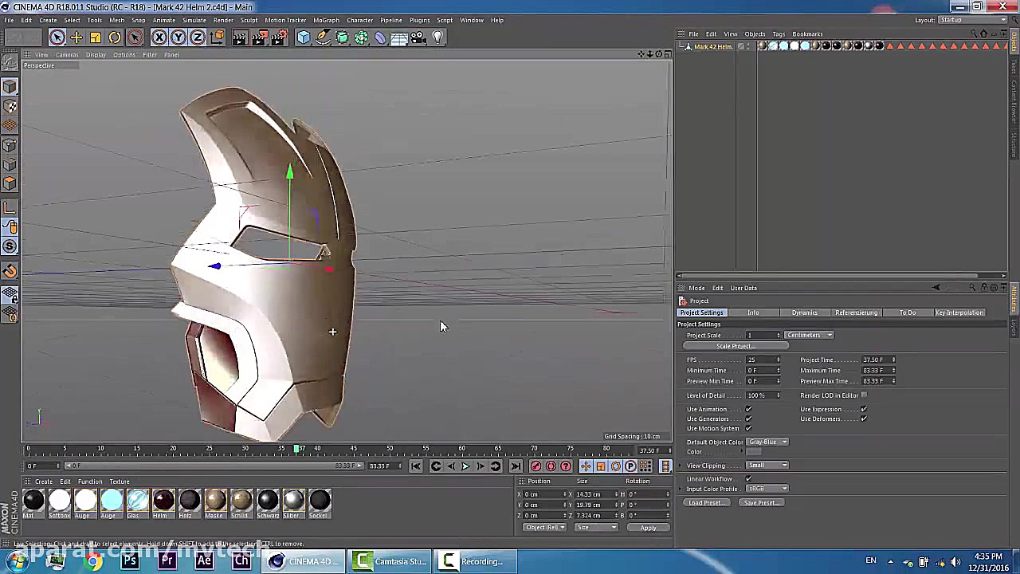1020x574 pixels.
Task: Open the cube primitive icon in the toolbar
Action: point(304,37)
